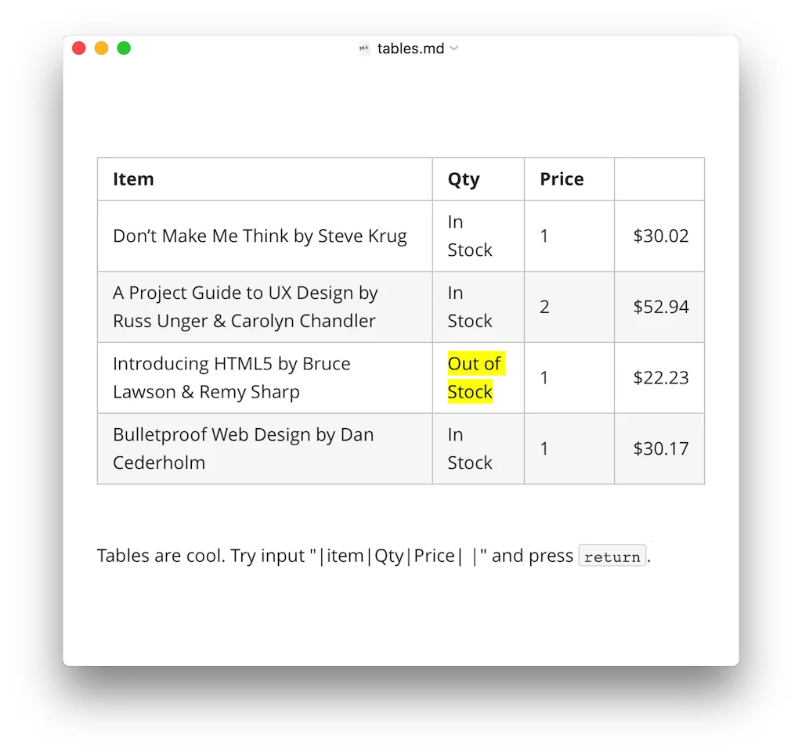Click the highlighted Out of Stock cell
Image resolution: width=802 pixels, height=756 pixels.
tap(474, 378)
